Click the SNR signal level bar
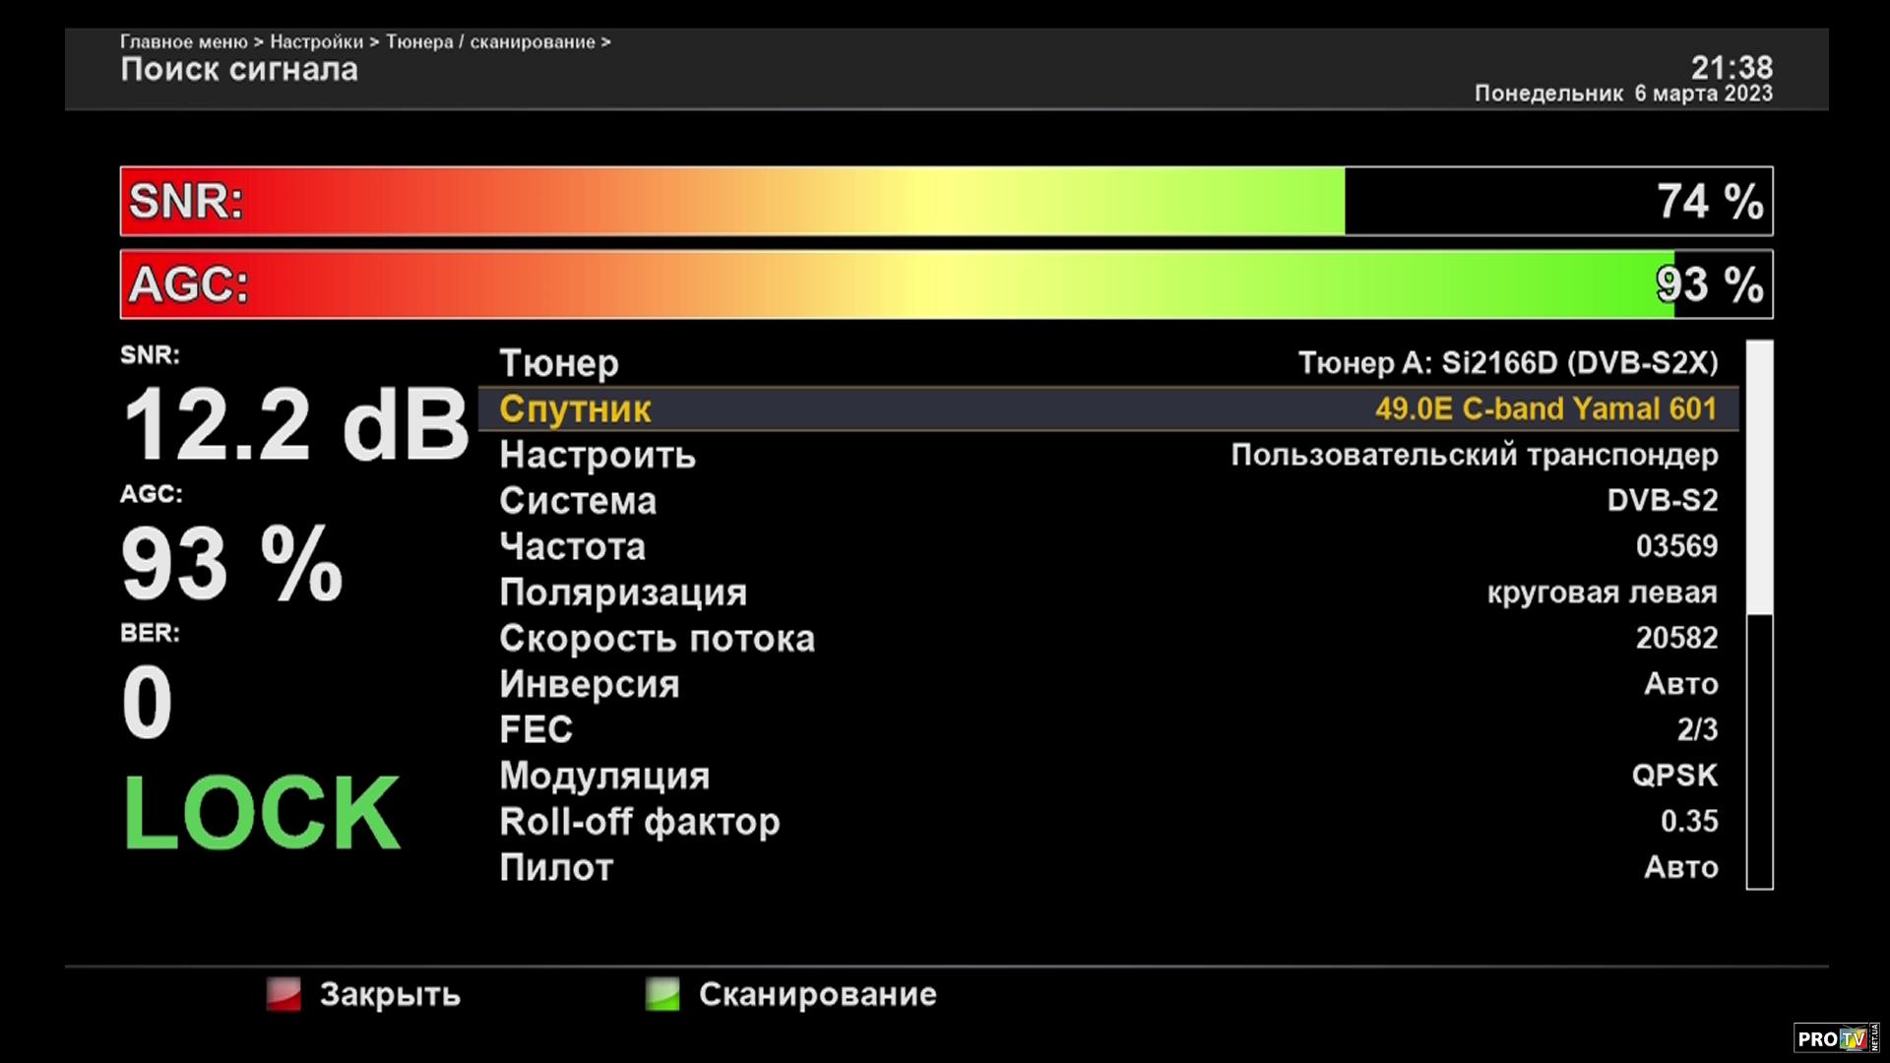Image resolution: width=1890 pixels, height=1063 pixels. pyautogui.click(x=945, y=201)
